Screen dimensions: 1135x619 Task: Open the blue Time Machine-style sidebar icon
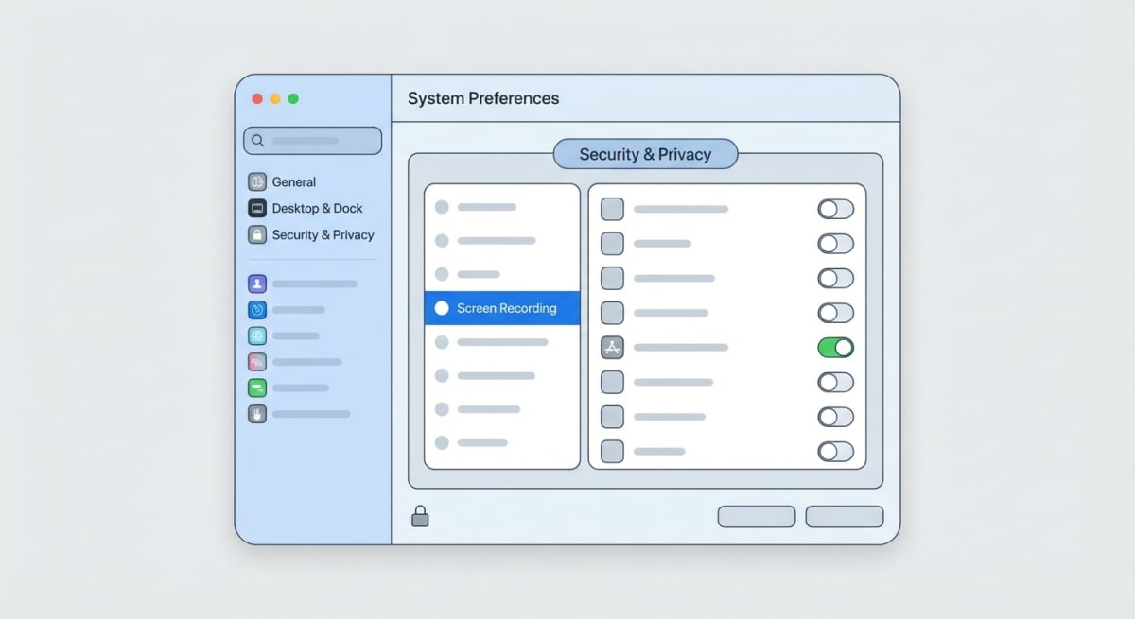(256, 309)
